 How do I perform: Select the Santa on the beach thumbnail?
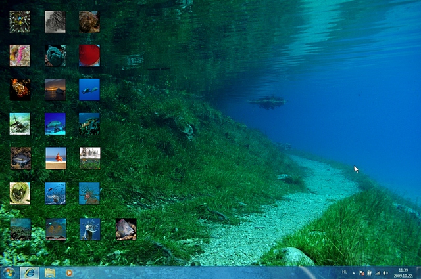point(55,158)
